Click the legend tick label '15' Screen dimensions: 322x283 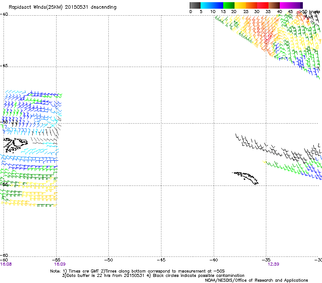(223, 12)
